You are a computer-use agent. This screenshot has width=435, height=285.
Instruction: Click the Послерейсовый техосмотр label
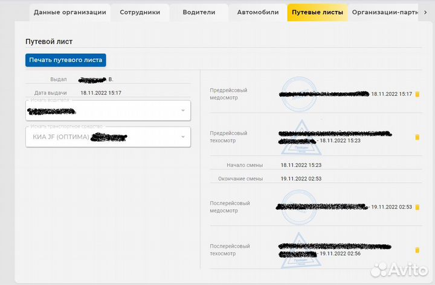230,250
